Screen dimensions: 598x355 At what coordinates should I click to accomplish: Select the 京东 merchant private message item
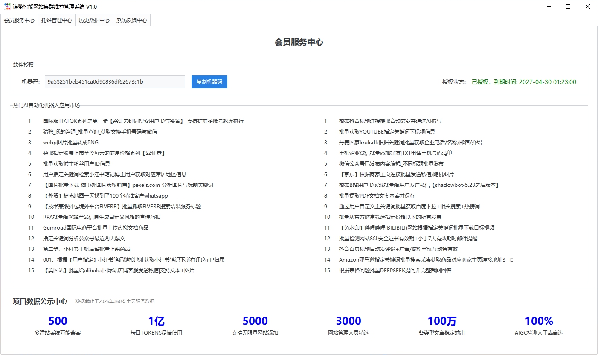[396, 175]
